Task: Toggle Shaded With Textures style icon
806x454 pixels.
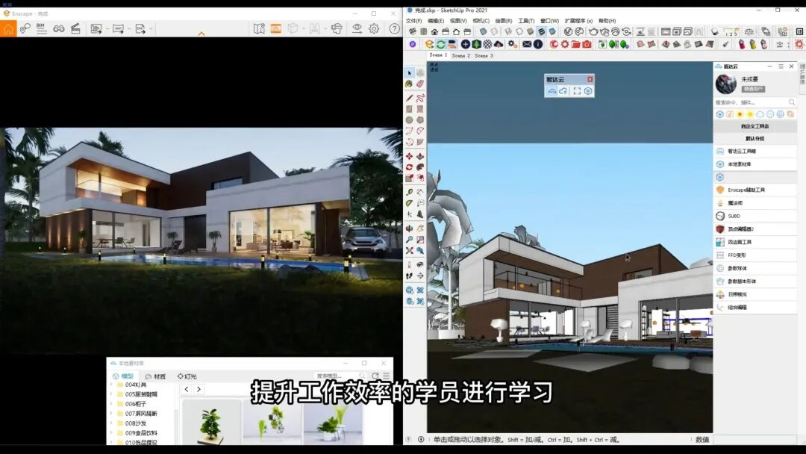Action: [541, 31]
